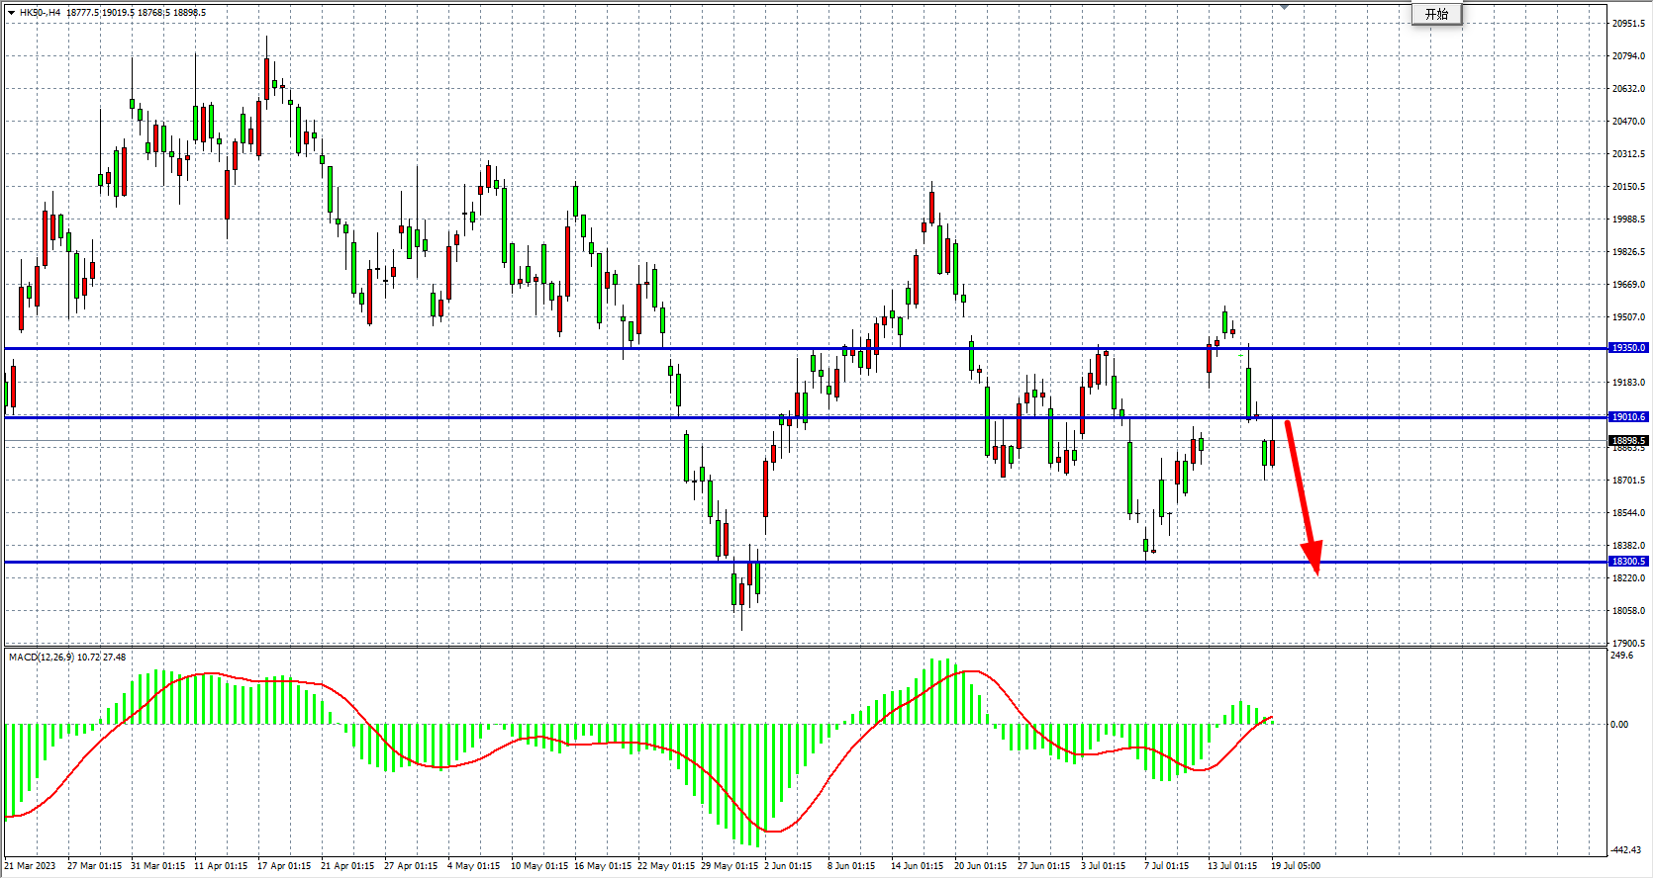This screenshot has height=879, width=1654.
Task: Click the 19010.6 blue price label
Action: click(1627, 417)
